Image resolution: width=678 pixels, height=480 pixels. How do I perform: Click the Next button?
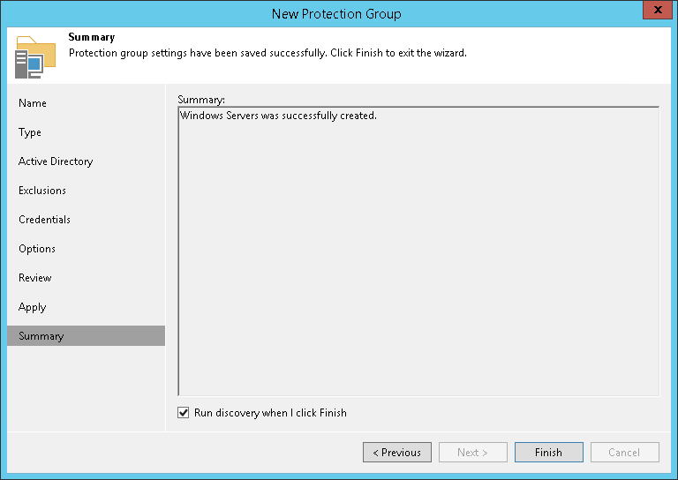473,453
